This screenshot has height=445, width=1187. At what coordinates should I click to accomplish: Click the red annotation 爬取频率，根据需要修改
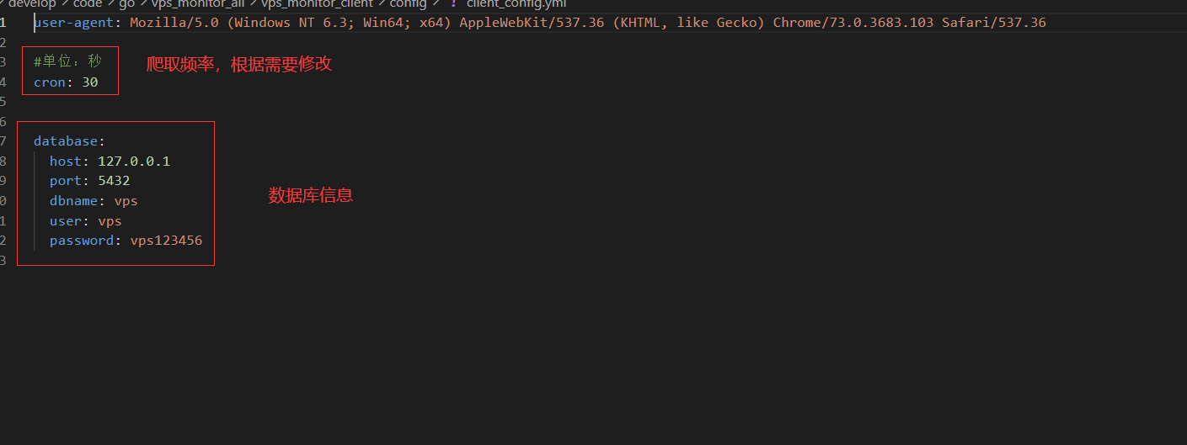pyautogui.click(x=239, y=64)
